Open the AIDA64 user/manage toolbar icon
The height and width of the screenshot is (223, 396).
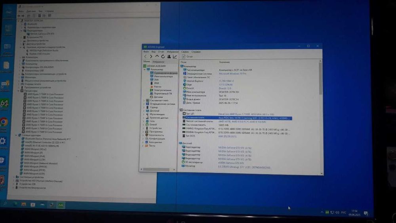coord(169,57)
